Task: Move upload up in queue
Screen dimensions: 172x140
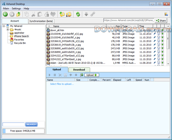Action: pos(71,75)
